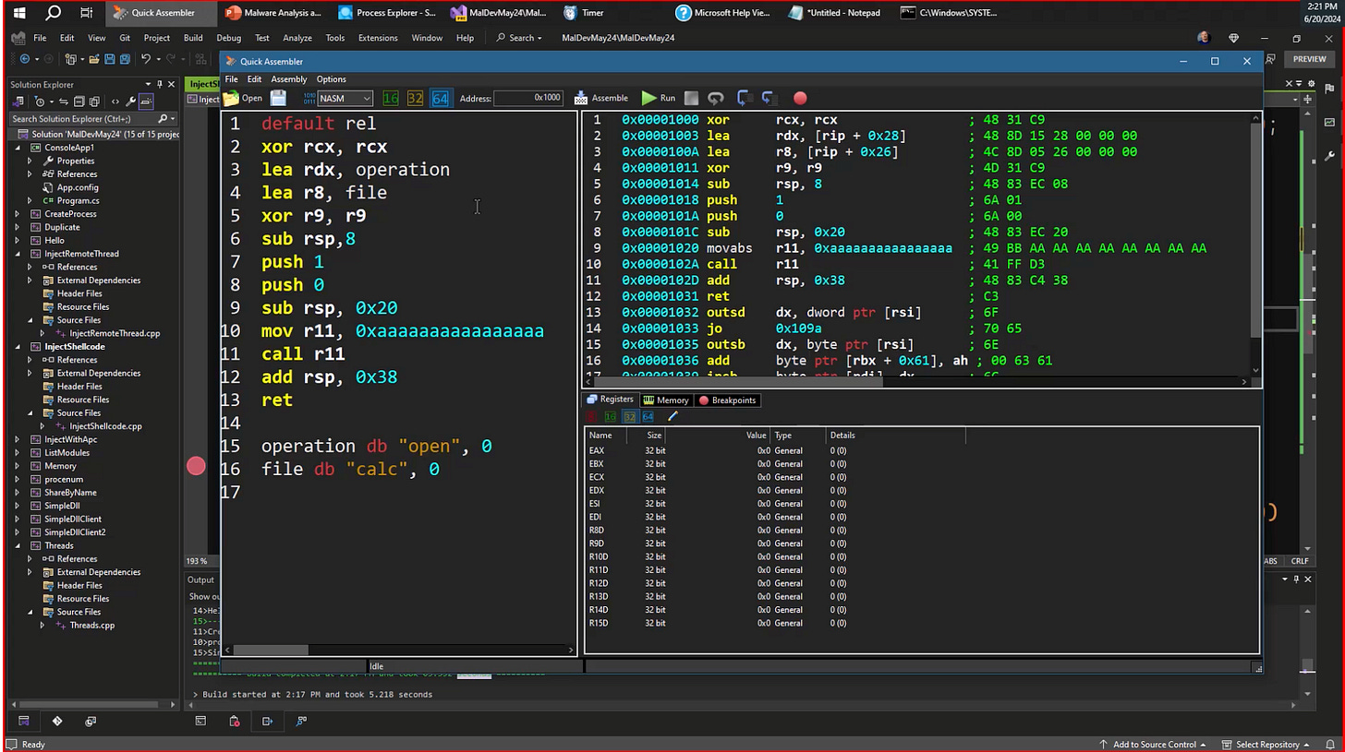Expand the CreateProcess project node
The width and height of the screenshot is (1345, 752).
click(x=18, y=214)
